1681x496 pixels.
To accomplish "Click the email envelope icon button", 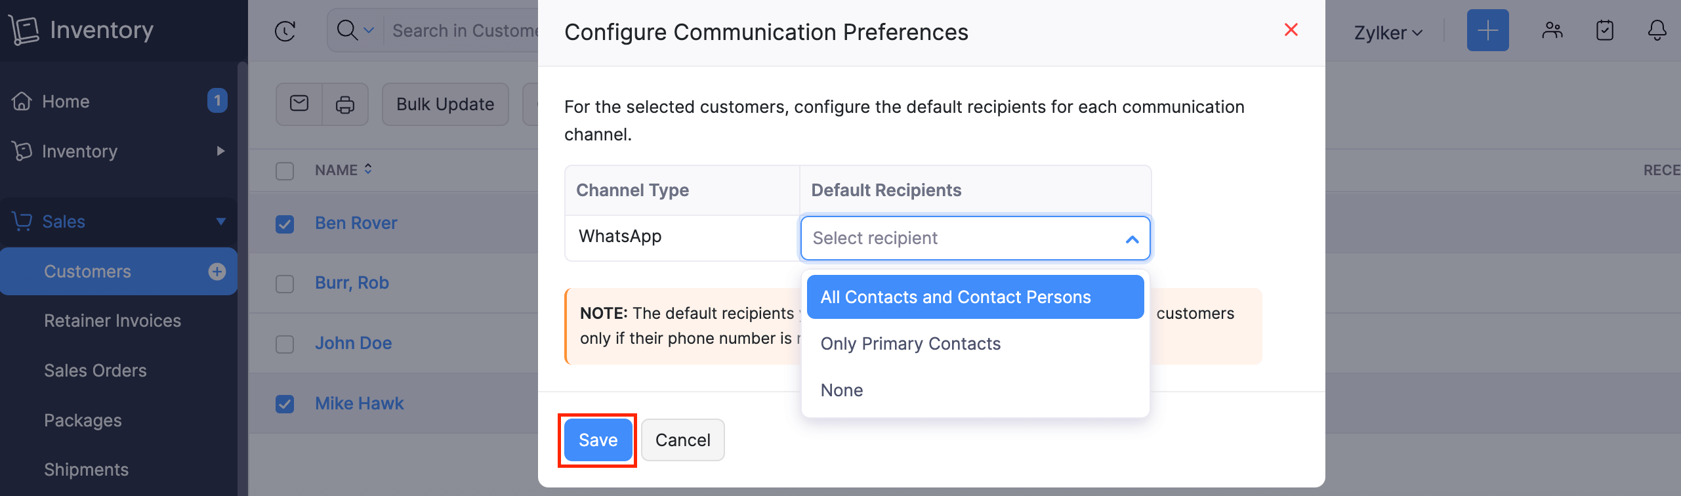I will 299,104.
